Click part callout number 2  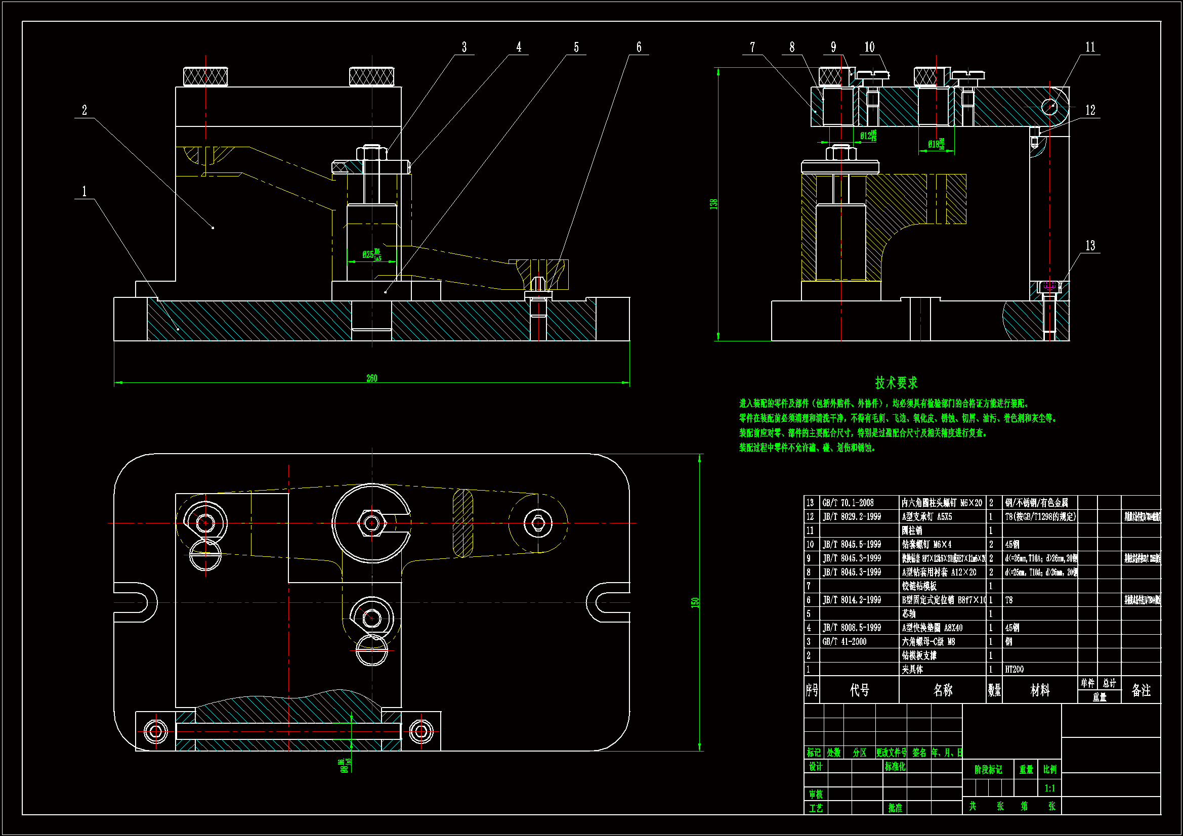(x=85, y=110)
